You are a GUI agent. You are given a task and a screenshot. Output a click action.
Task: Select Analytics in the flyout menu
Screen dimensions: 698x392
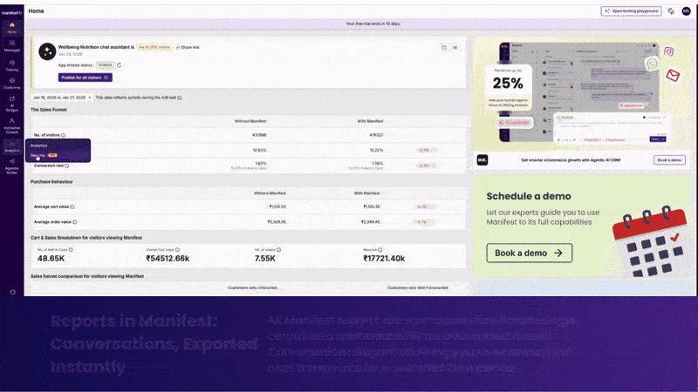(x=38, y=145)
